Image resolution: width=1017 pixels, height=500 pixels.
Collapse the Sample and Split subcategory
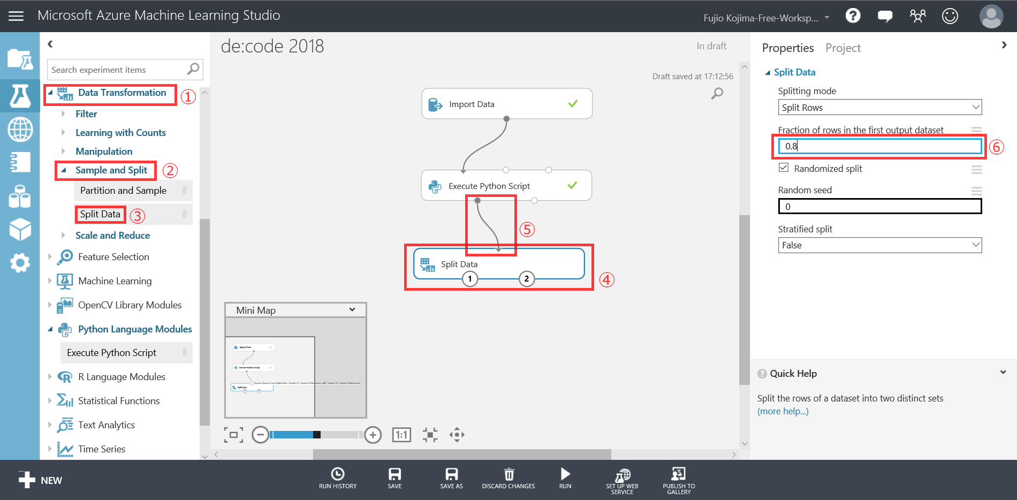64,170
